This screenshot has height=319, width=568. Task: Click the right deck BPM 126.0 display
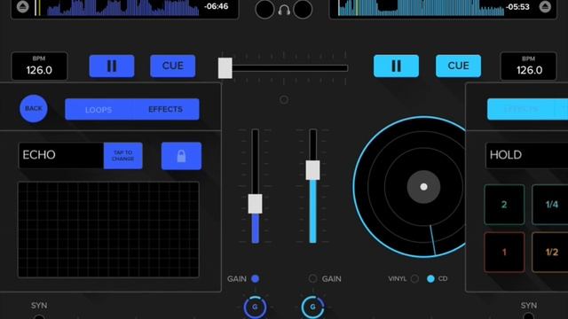pos(529,66)
